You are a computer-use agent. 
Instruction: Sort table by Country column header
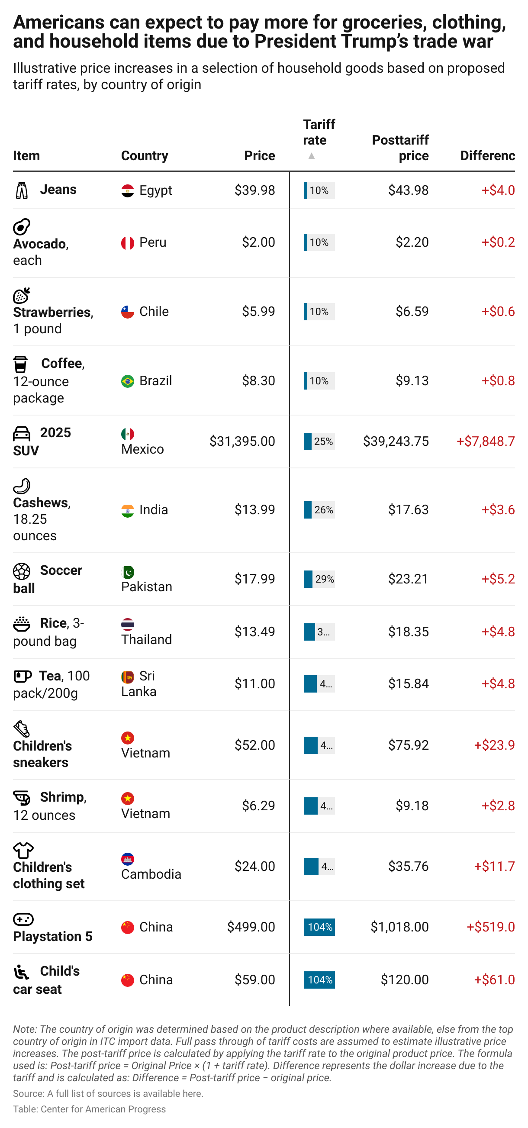click(x=145, y=155)
